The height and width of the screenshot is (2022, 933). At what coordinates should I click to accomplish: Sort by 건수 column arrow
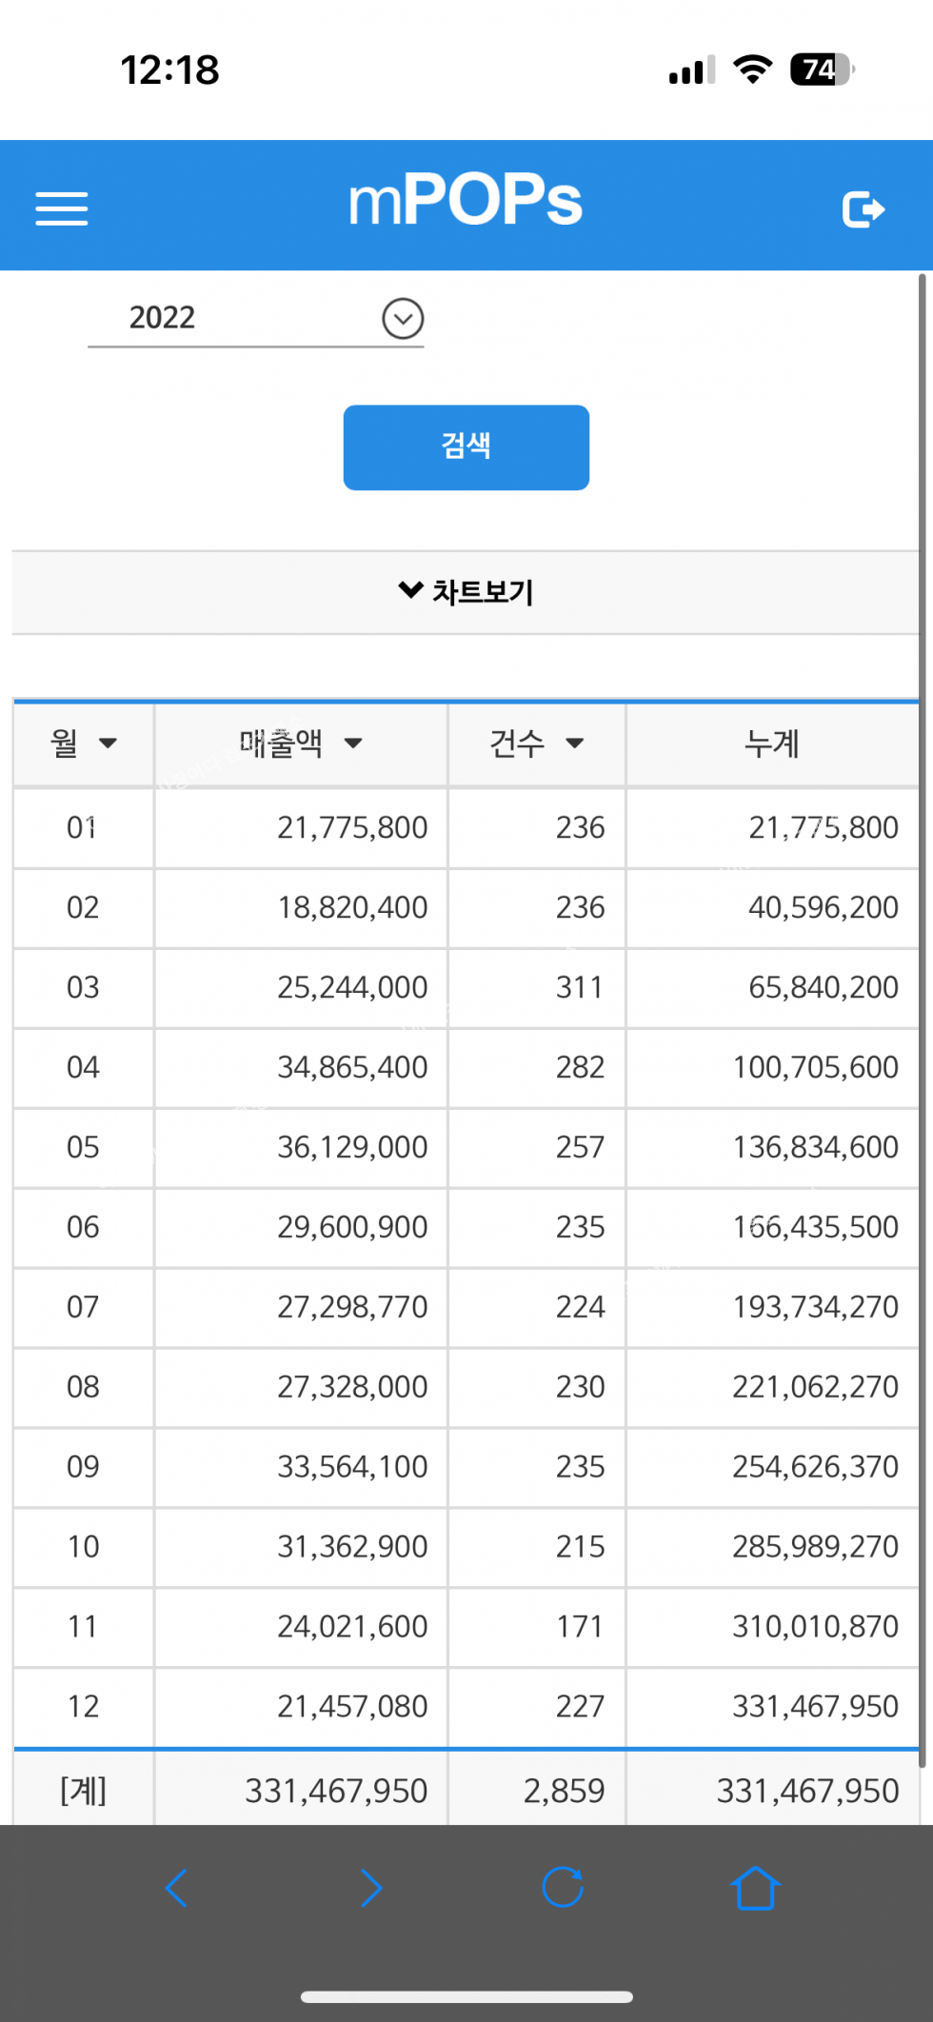coord(574,743)
